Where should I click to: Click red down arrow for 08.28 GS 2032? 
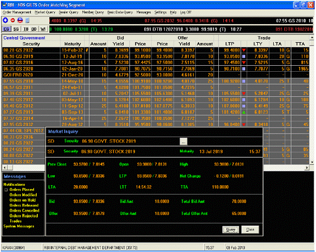[x=244, y=50]
